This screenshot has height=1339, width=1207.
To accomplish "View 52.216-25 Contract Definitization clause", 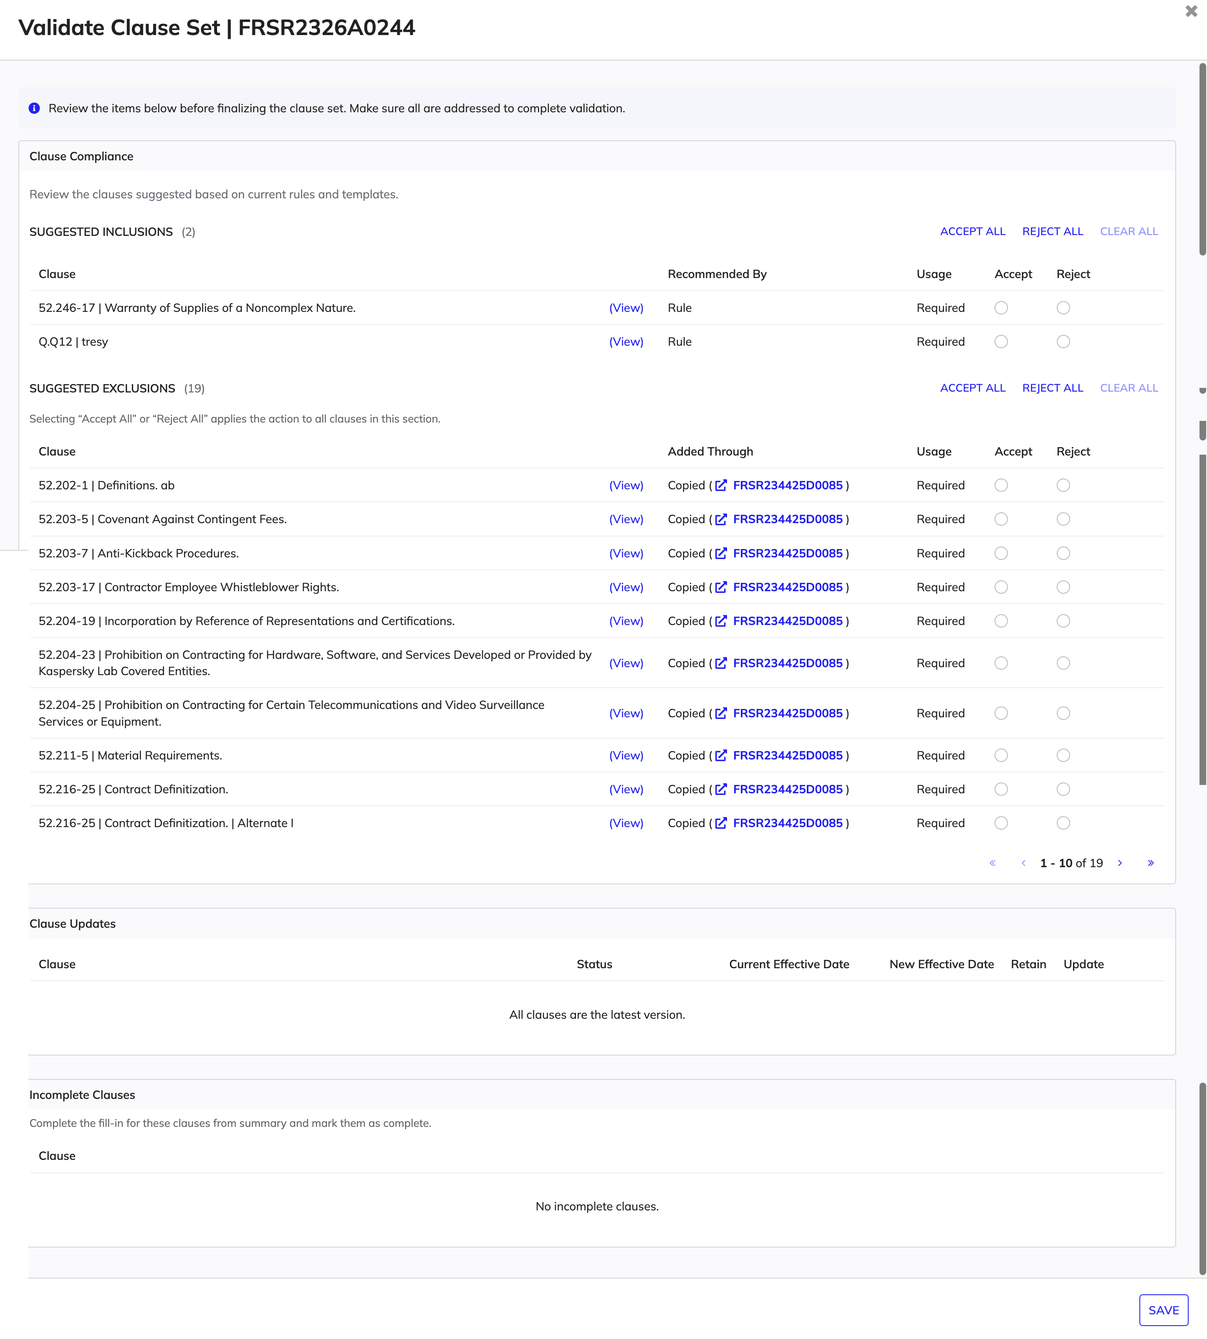I will pyautogui.click(x=626, y=789).
